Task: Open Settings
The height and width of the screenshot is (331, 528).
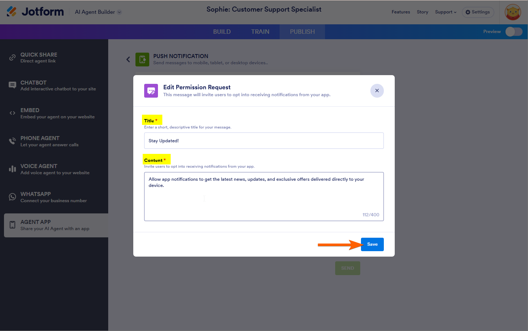Action: click(x=478, y=12)
